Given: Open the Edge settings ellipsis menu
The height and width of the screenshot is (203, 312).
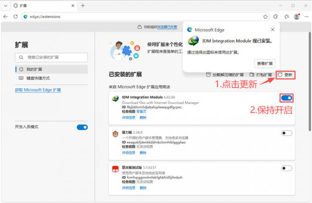Looking at the screenshot, I should pyautogui.click(x=306, y=16).
